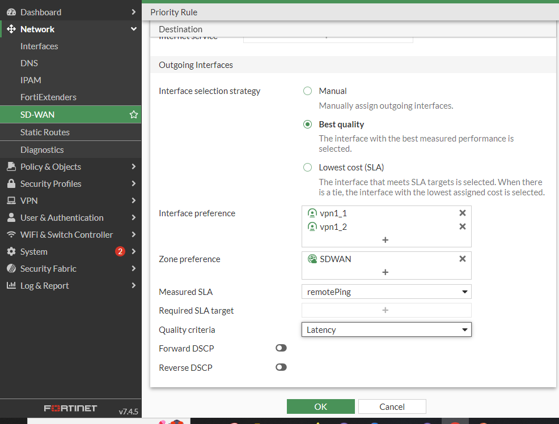Image resolution: width=559 pixels, height=424 pixels.
Task: Click the Fortinet logo
Action: tap(70, 408)
